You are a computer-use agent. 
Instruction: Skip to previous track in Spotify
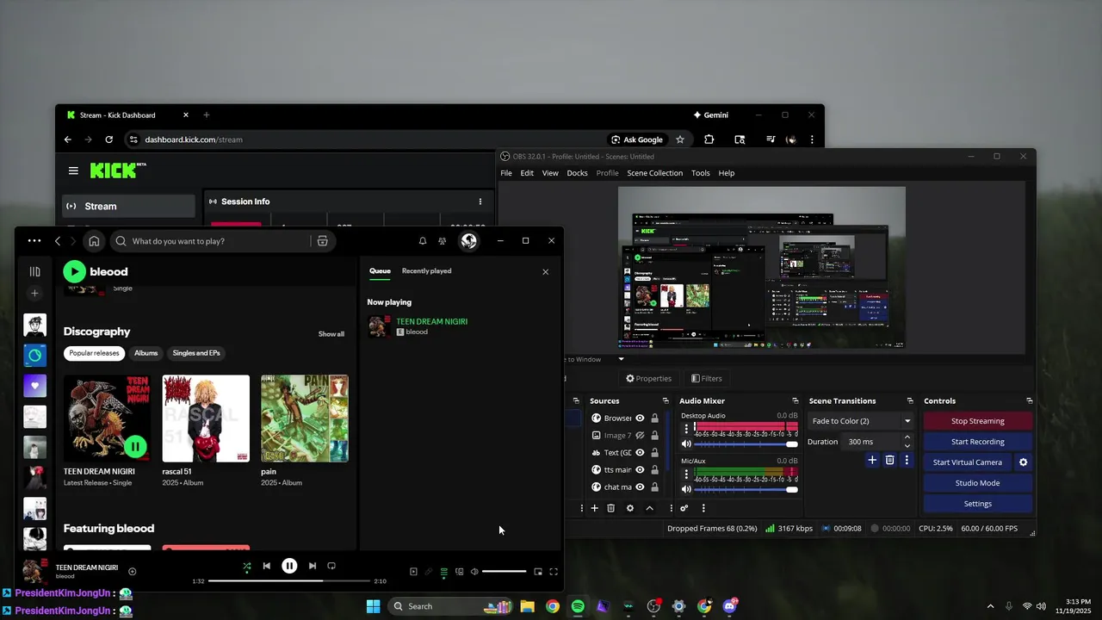[x=267, y=566]
